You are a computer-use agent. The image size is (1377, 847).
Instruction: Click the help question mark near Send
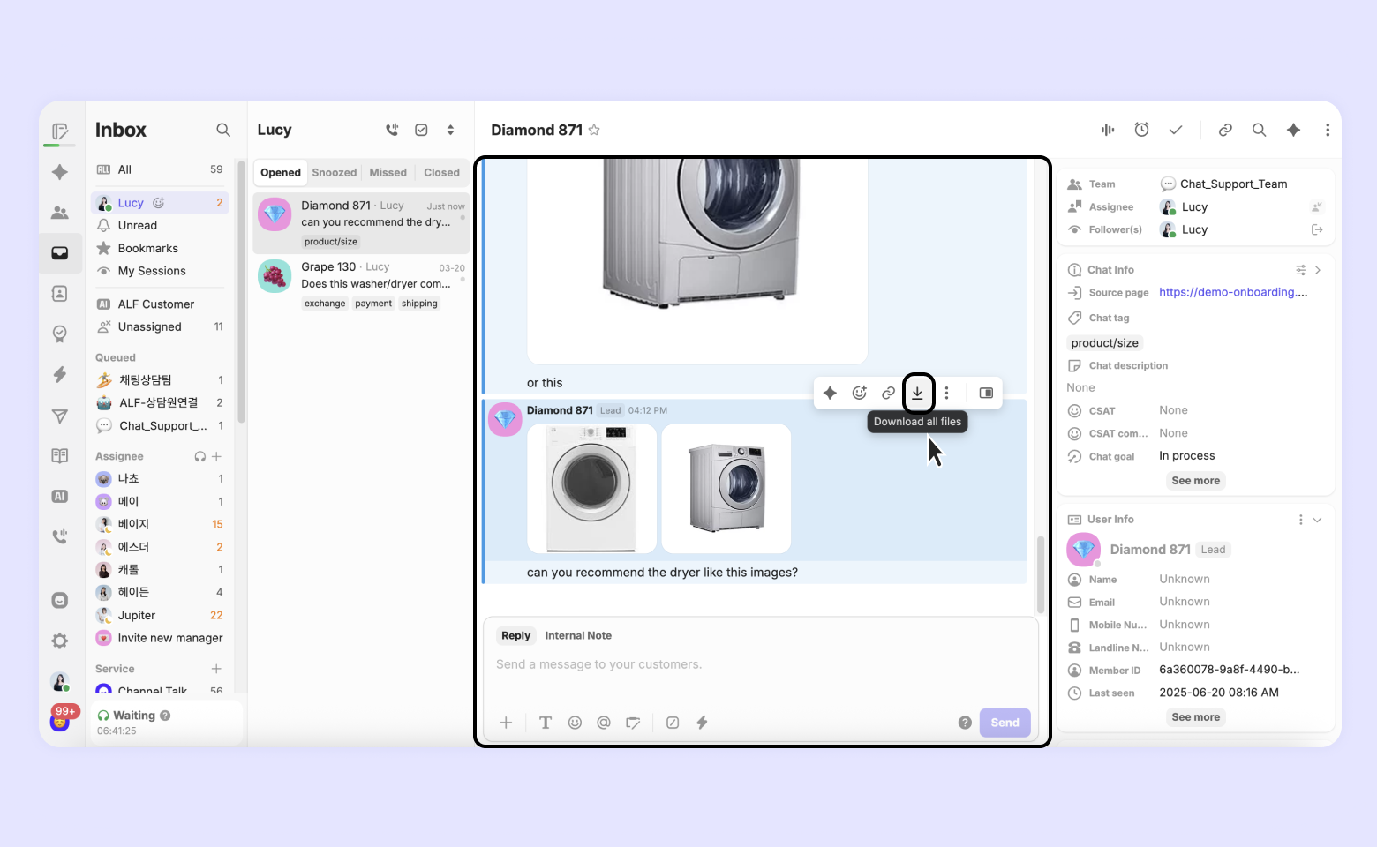(965, 723)
